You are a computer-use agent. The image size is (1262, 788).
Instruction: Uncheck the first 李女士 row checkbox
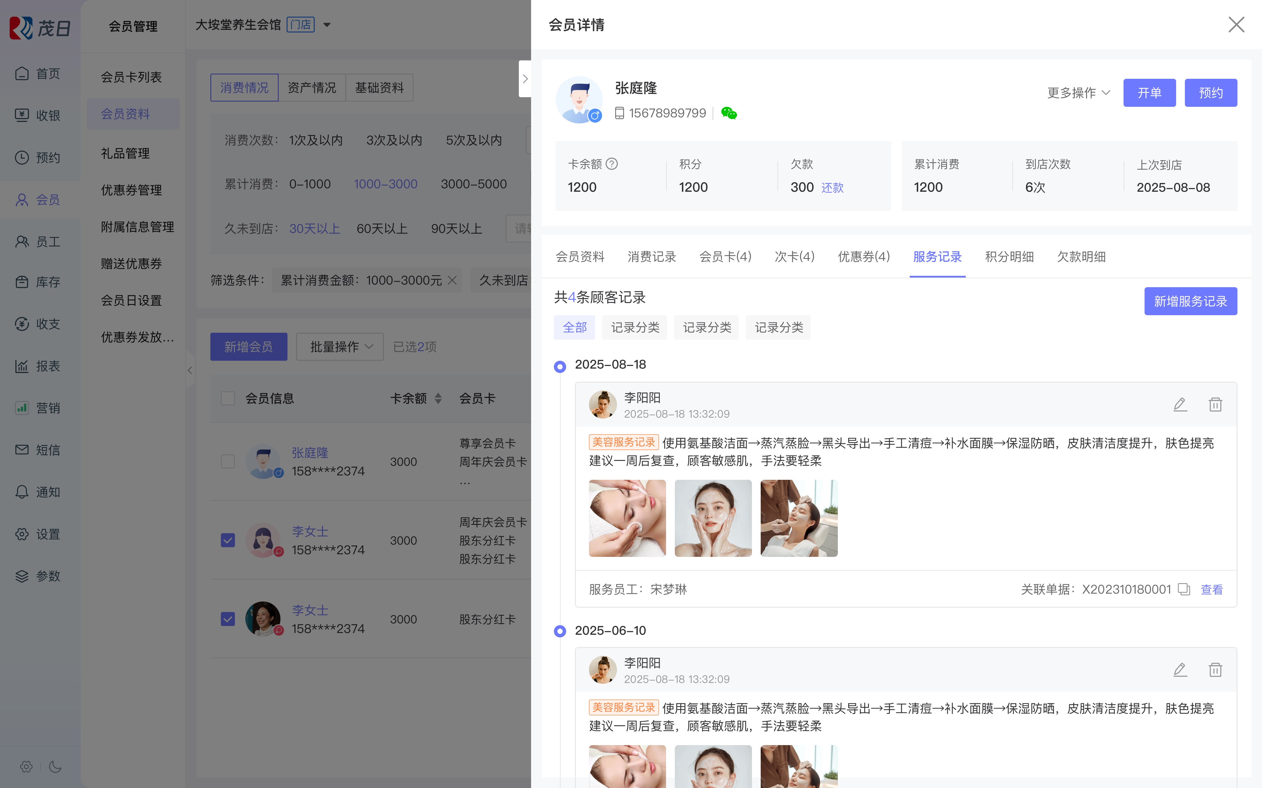click(228, 540)
